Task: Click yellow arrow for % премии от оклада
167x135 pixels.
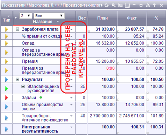Action: point(7,36)
